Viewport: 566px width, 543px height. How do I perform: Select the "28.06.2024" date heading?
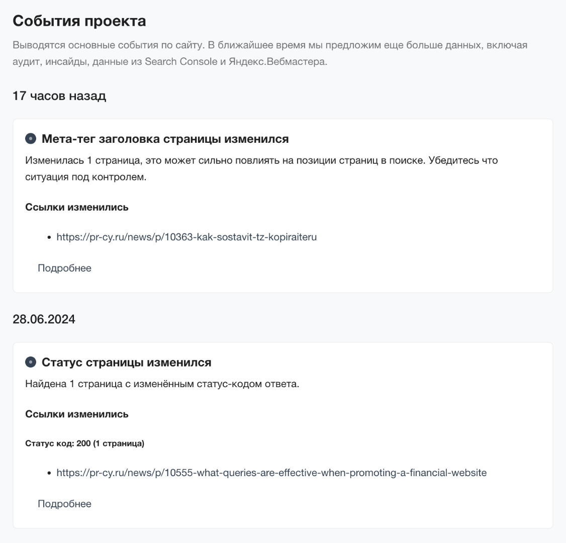[44, 319]
